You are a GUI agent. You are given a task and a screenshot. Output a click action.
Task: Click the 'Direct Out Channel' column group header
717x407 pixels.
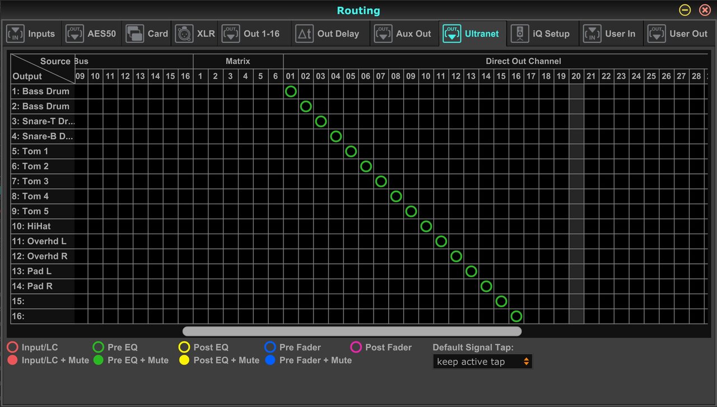point(523,61)
